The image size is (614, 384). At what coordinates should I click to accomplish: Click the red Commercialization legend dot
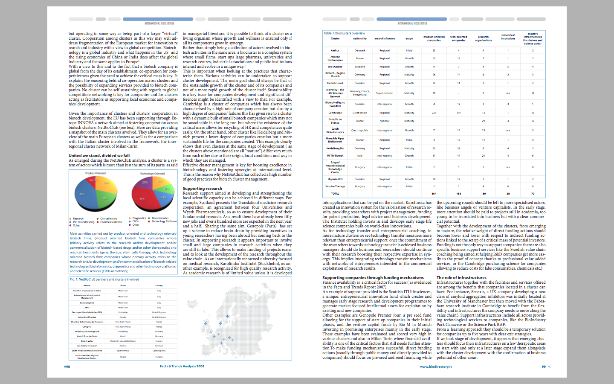pyautogui.click(x=98, y=222)
